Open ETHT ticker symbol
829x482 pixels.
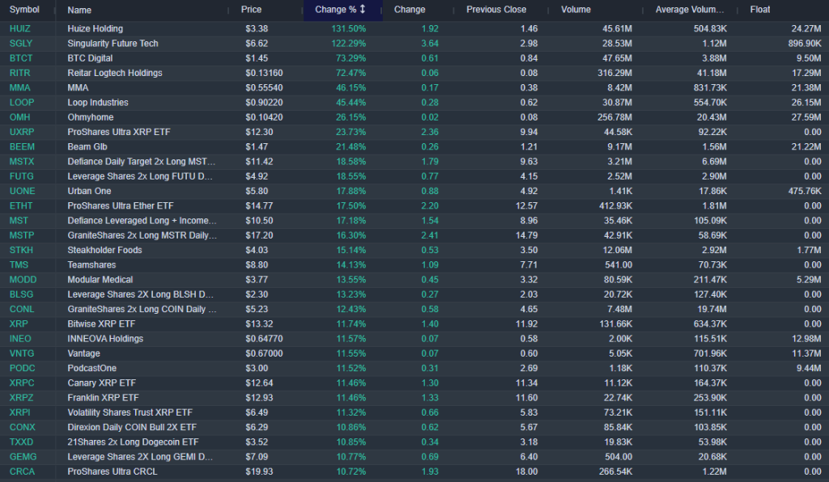tap(20, 206)
